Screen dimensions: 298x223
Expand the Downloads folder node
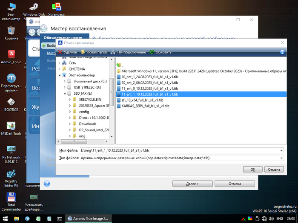[70, 124]
